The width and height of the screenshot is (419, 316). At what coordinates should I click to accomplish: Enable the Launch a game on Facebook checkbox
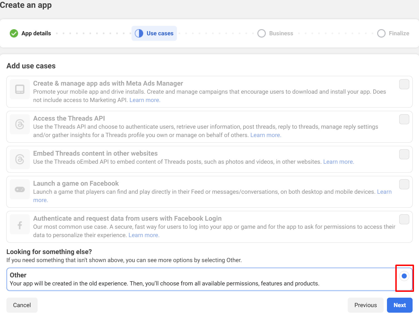click(x=404, y=184)
